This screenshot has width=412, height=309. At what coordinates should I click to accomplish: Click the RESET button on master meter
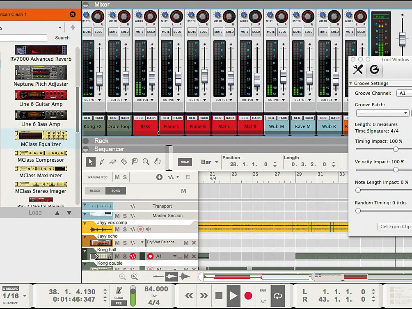tap(381, 16)
